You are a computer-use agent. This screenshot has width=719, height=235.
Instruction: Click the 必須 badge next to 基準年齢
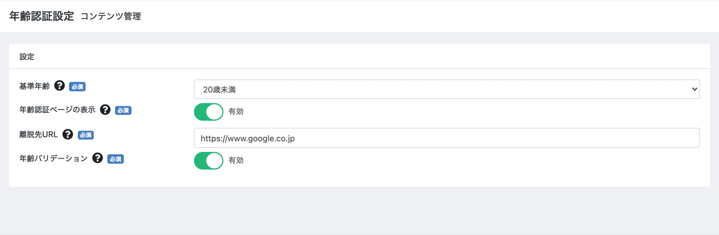coord(78,87)
